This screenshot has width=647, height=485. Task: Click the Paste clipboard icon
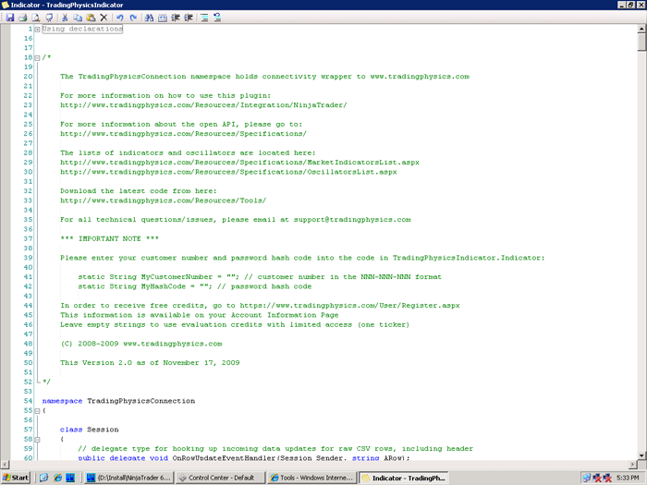click(x=91, y=18)
